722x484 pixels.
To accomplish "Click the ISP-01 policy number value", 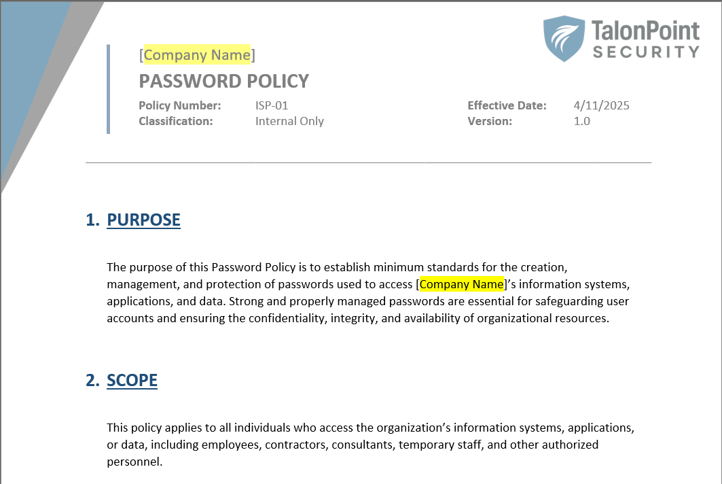I will tap(272, 105).
